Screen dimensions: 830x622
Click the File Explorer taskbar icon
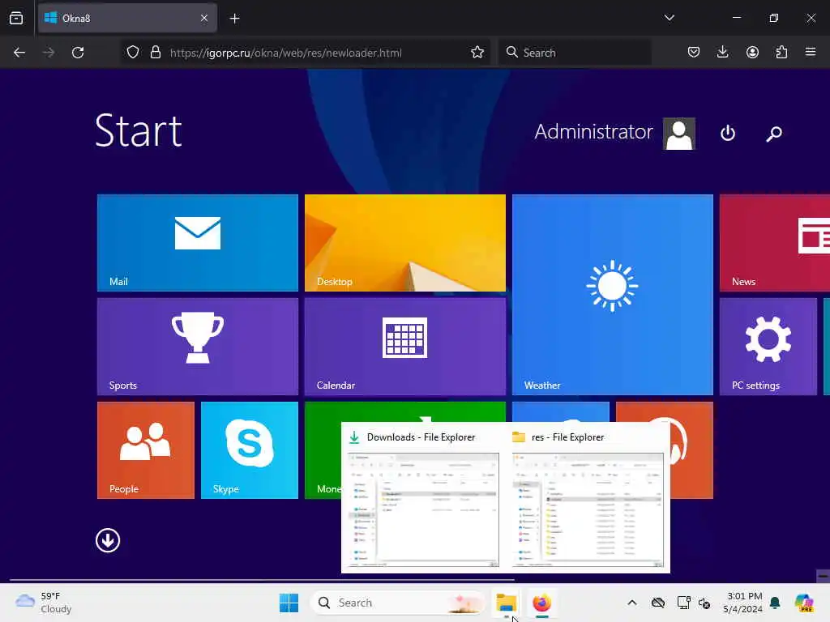(506, 603)
